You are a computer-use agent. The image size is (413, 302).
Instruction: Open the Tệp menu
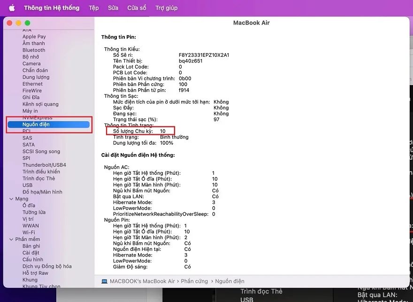coord(94,8)
